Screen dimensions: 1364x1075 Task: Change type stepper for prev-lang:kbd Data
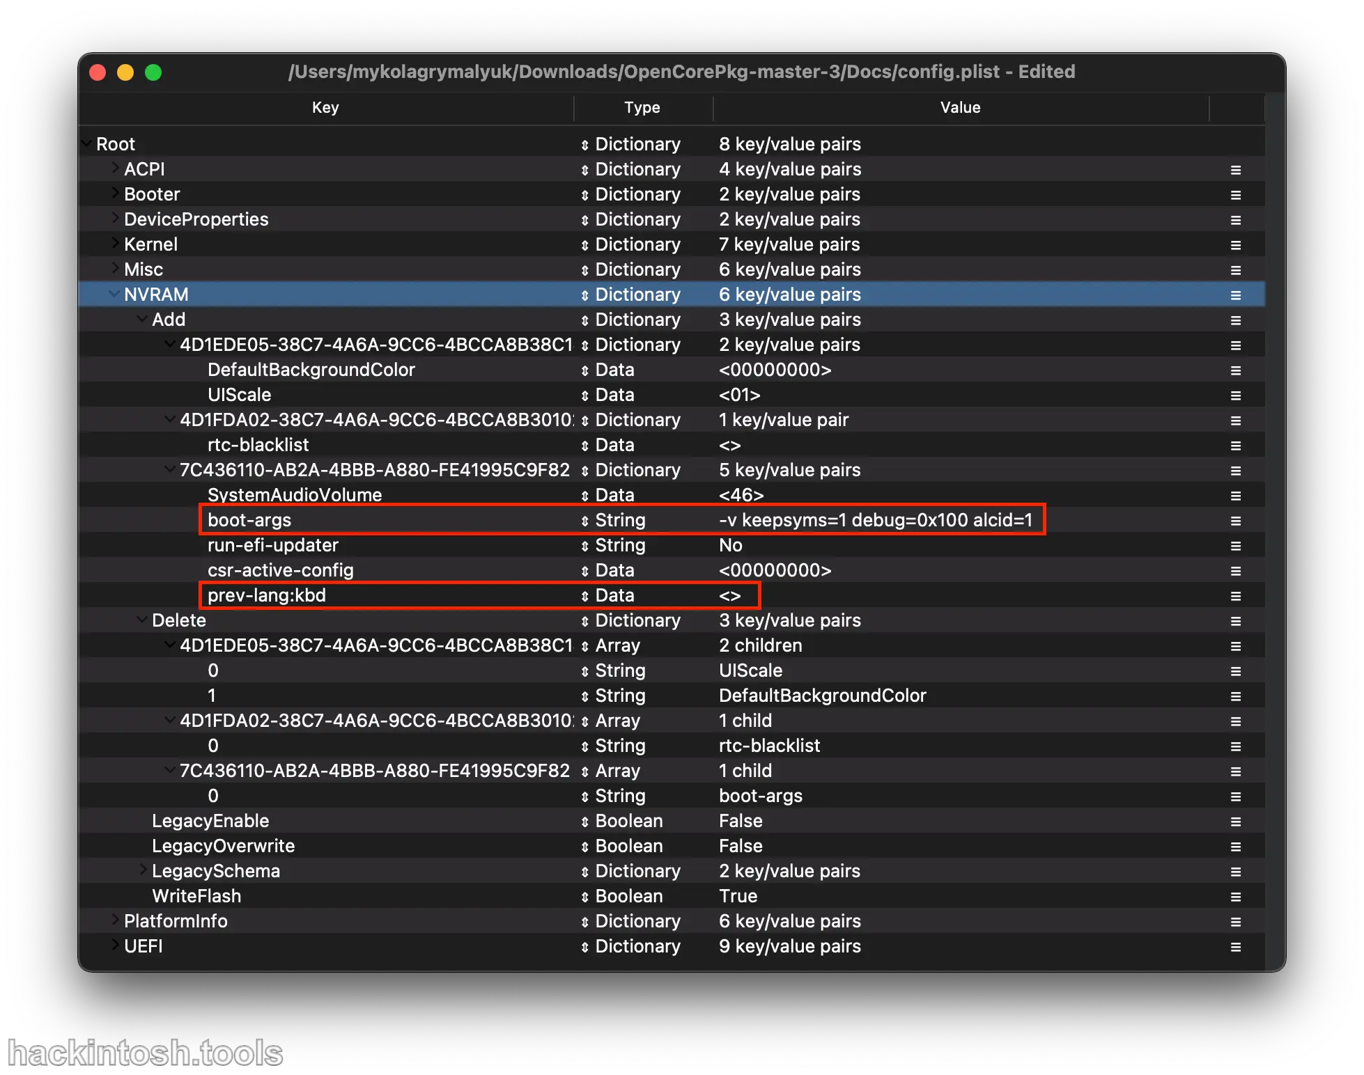584,596
